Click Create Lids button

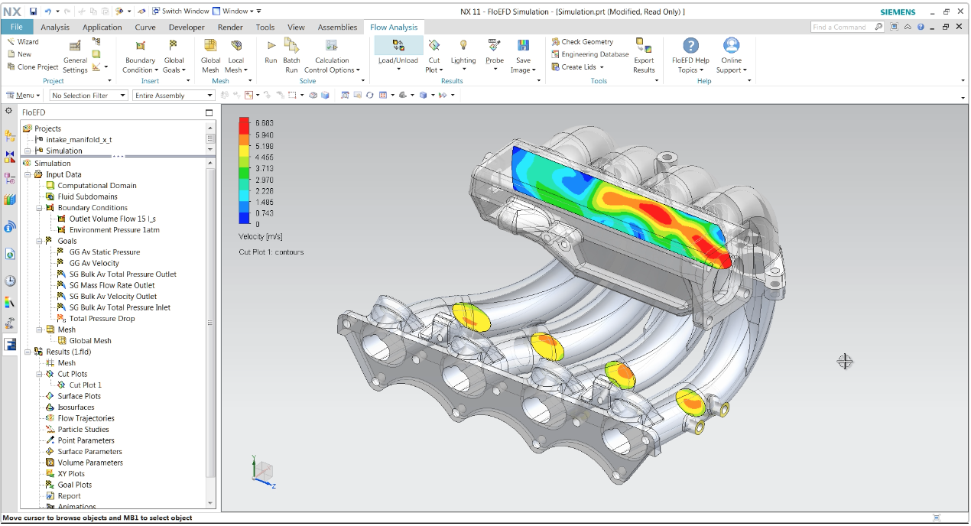[x=578, y=67]
